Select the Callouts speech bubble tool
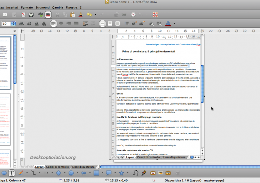The width and height of the screenshot is (260, 183). tap(109, 173)
